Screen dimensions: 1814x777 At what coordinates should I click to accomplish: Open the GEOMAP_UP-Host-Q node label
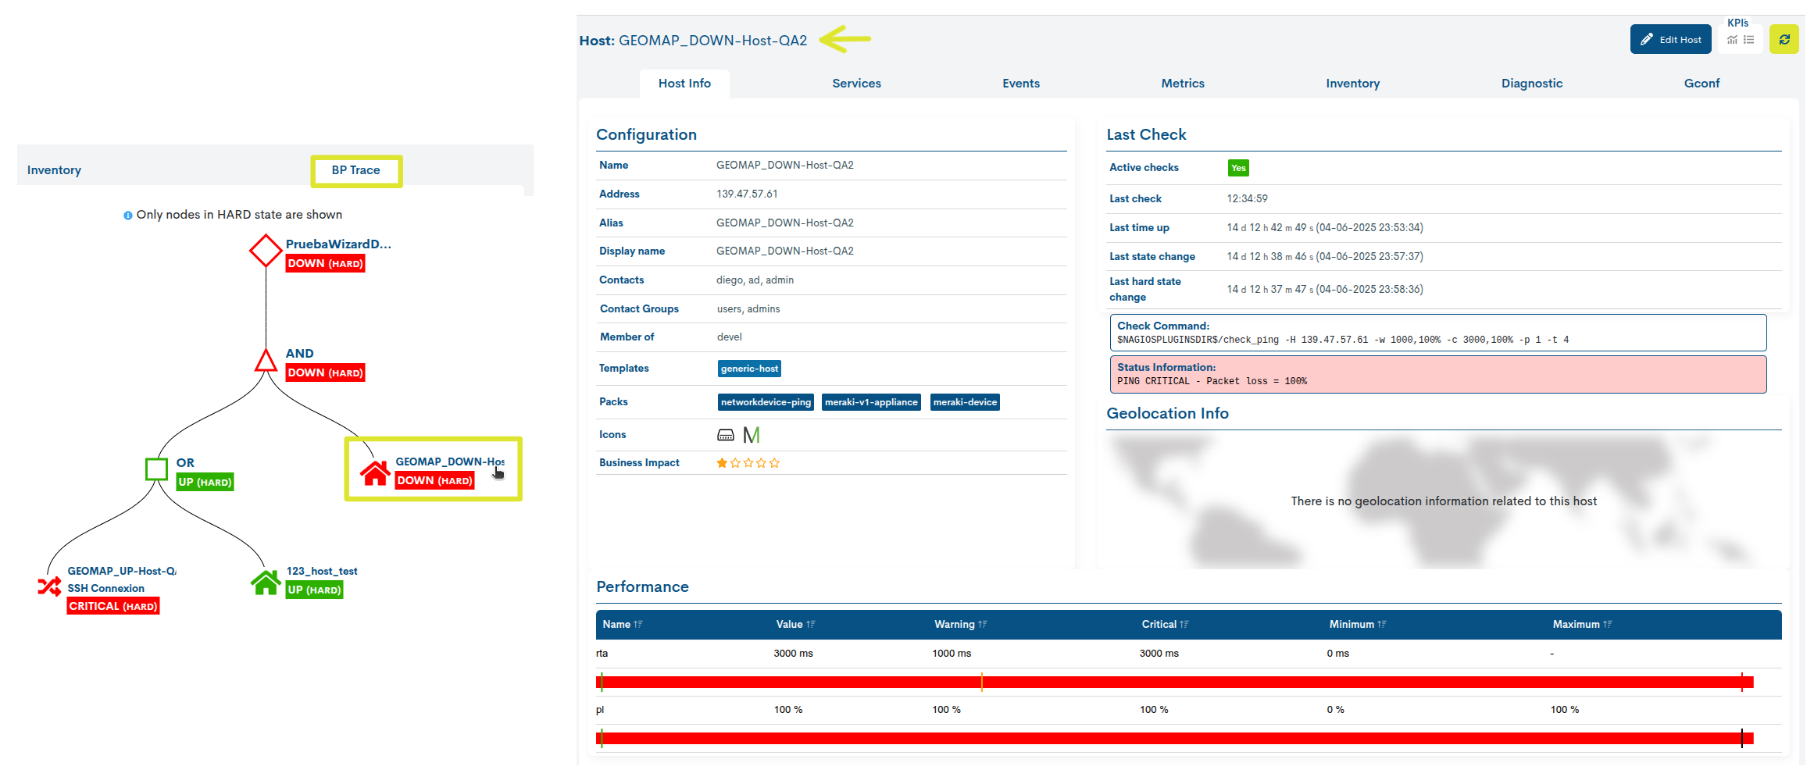[122, 572]
